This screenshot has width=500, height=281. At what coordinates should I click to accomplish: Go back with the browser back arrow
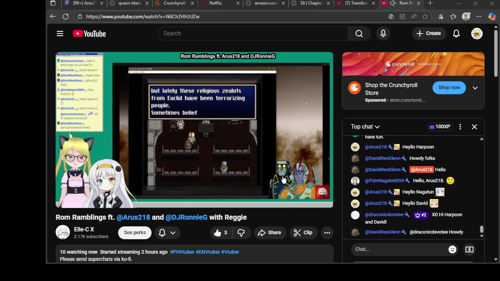coord(53,16)
